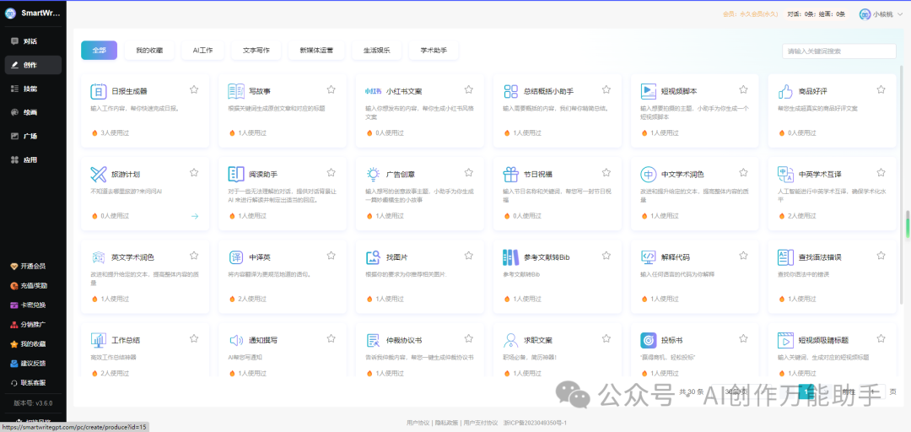Viewport: 911px width, 432px height.
Task: Click the 查找语法错误 document icon
Action: point(785,256)
